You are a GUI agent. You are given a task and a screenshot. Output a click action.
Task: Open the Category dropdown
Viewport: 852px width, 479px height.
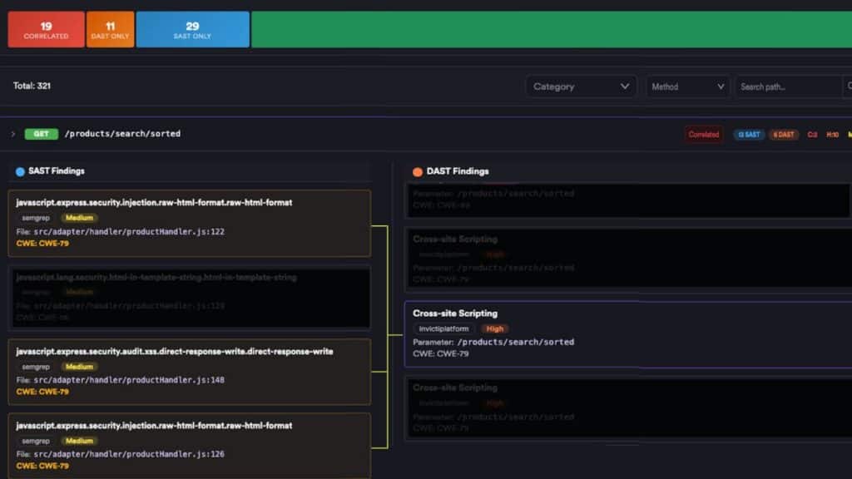click(x=581, y=86)
